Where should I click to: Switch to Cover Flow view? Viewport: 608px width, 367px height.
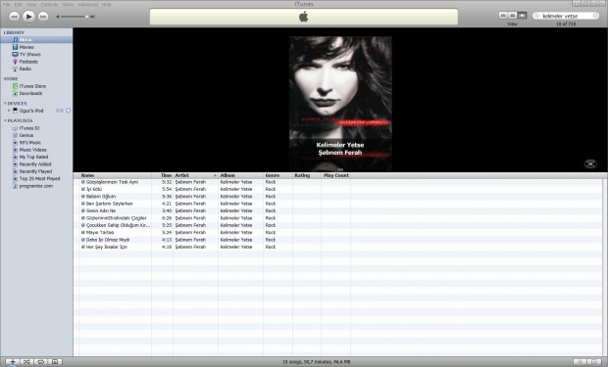point(522,15)
